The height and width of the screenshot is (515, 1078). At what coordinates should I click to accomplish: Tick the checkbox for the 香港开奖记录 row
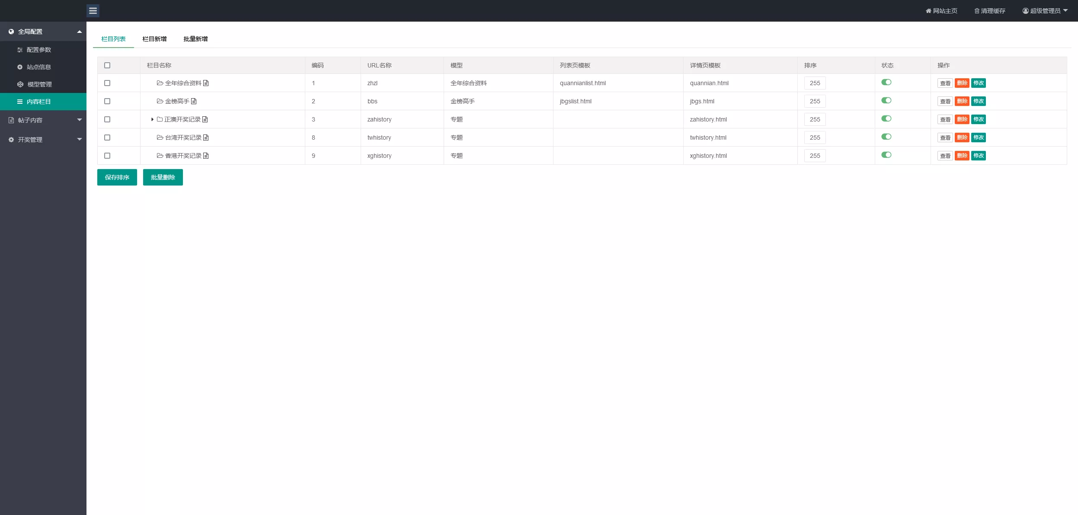(x=107, y=156)
